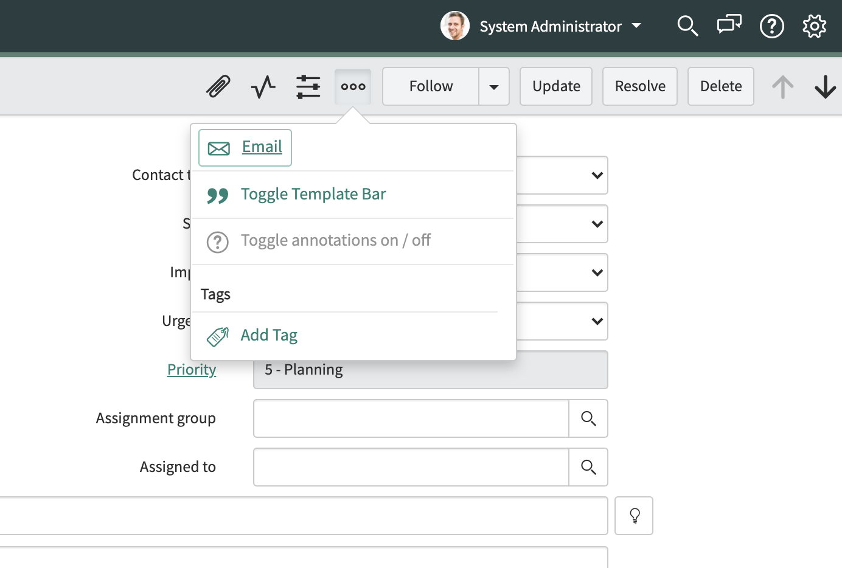
Task: Select Email from the context menu
Action: [262, 147]
